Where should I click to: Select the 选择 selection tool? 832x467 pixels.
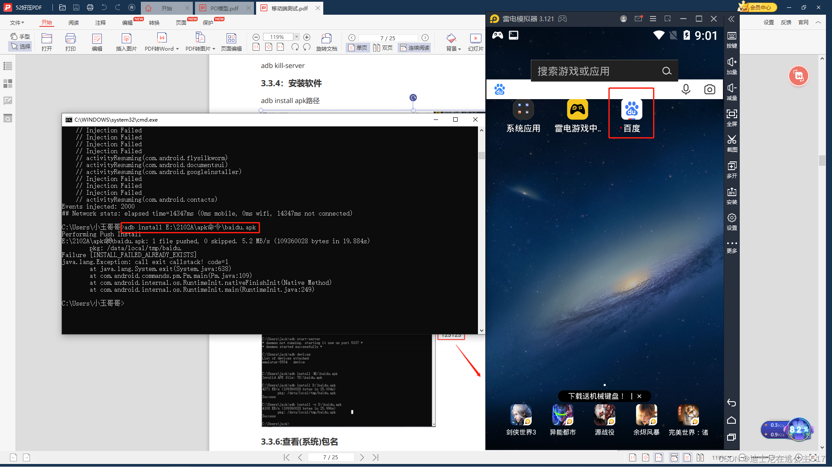pos(20,46)
